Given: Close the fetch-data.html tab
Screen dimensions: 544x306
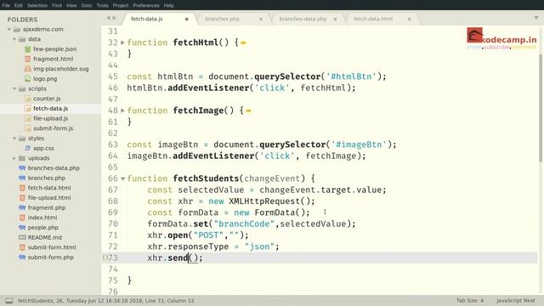Looking at the screenshot, I should (x=410, y=19).
